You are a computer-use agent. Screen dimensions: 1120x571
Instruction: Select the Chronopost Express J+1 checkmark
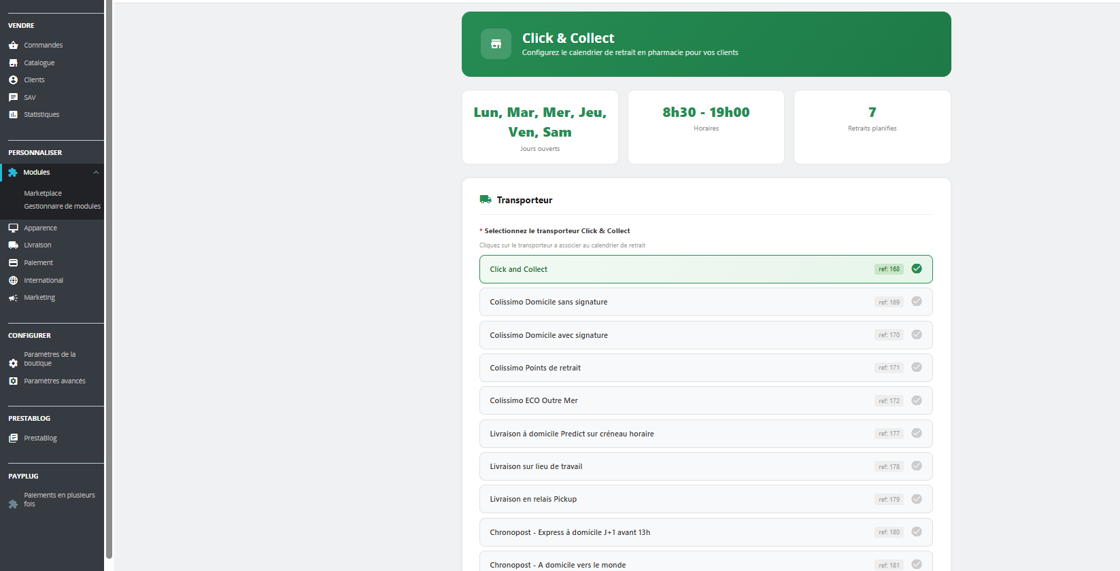pyautogui.click(x=917, y=532)
